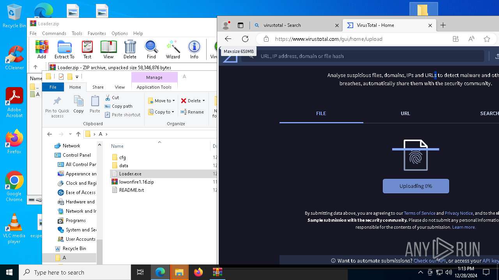Viewport: 499px width, 280px height.
Task: Click the WinRAR icon in the taskbar
Action: (x=218, y=272)
